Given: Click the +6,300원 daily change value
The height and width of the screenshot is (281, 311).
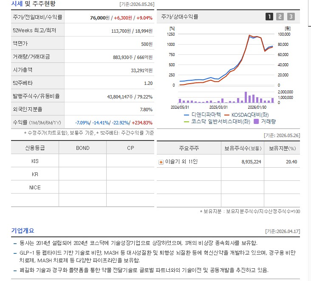Looking at the screenshot, I should 123,18.
